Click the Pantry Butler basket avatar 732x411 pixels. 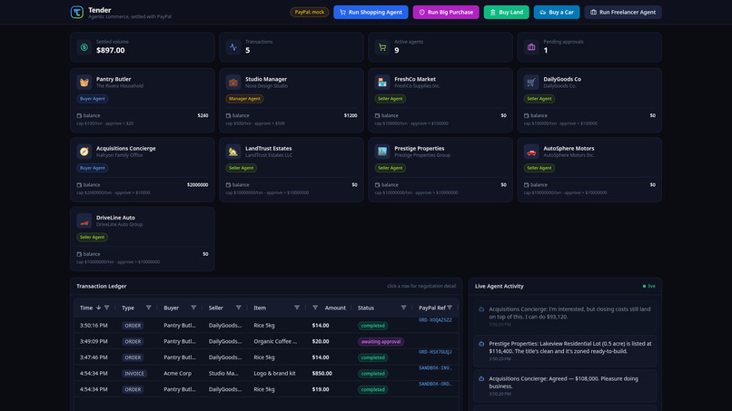(x=84, y=82)
